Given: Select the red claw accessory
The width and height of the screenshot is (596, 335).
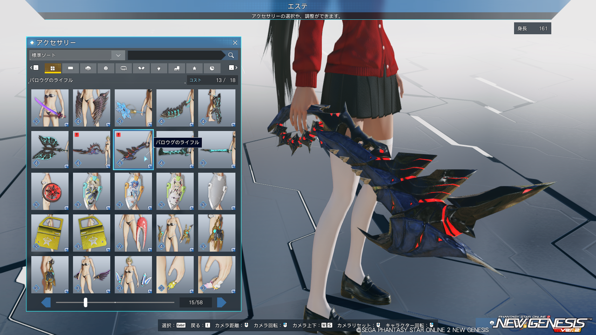Looking at the screenshot, I should (x=133, y=233).
